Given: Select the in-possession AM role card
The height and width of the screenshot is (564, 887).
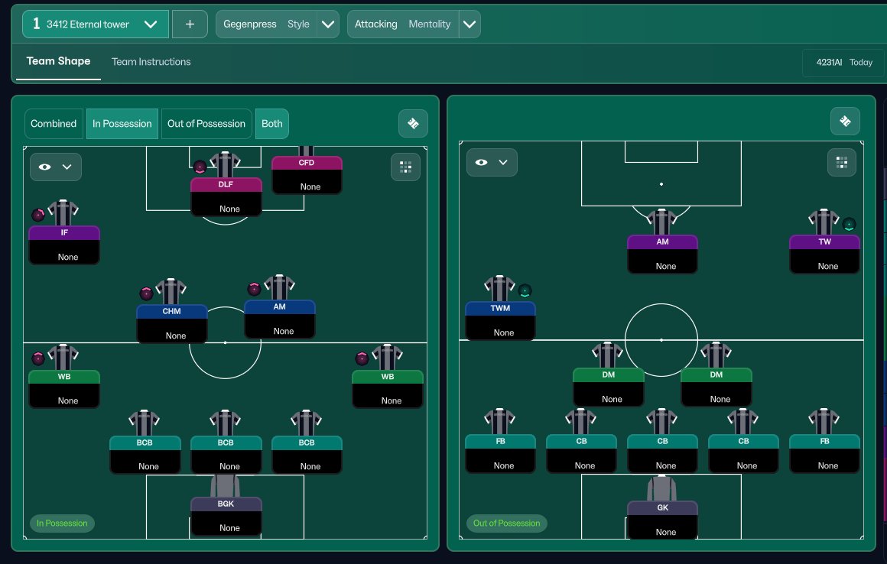Looking at the screenshot, I should (x=279, y=319).
